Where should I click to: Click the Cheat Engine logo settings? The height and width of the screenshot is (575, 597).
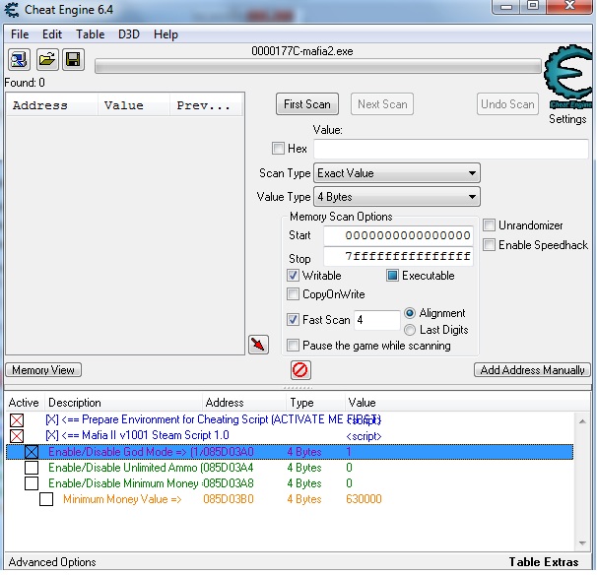click(x=568, y=76)
